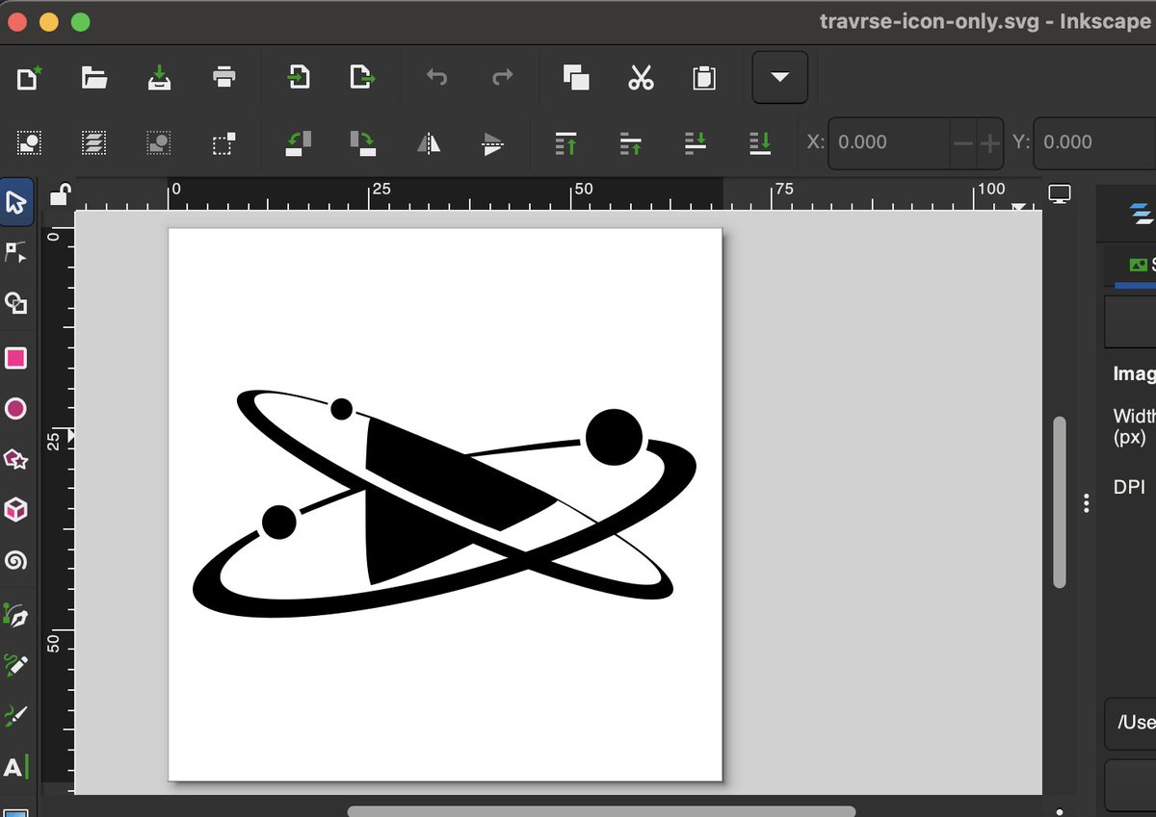
Task: Open an existing file
Action: [x=93, y=77]
